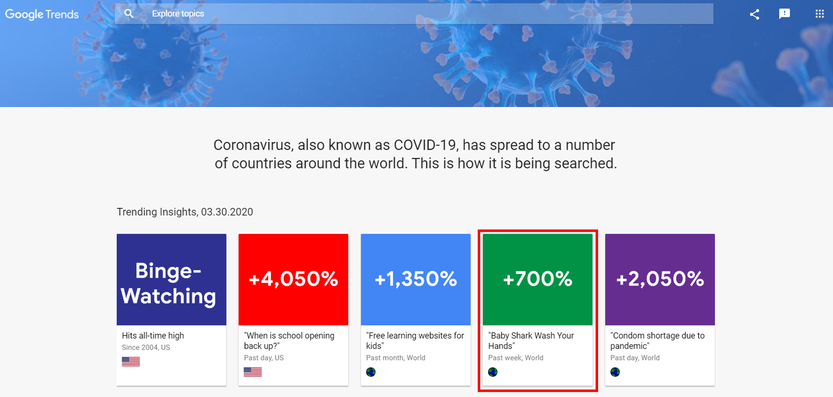Viewport: 833px width, 397px height.
Task: Click the search magnifier icon
Action: (x=129, y=14)
